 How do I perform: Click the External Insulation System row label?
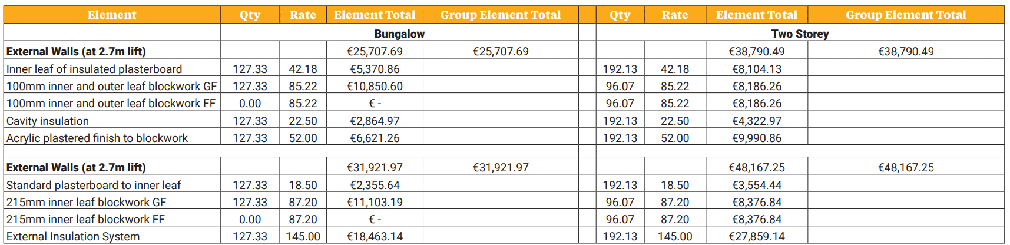[x=73, y=236]
